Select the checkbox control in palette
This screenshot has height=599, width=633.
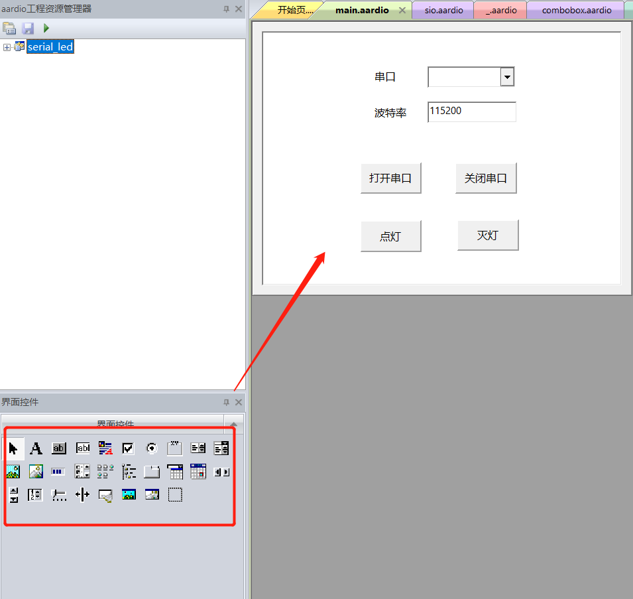click(128, 448)
